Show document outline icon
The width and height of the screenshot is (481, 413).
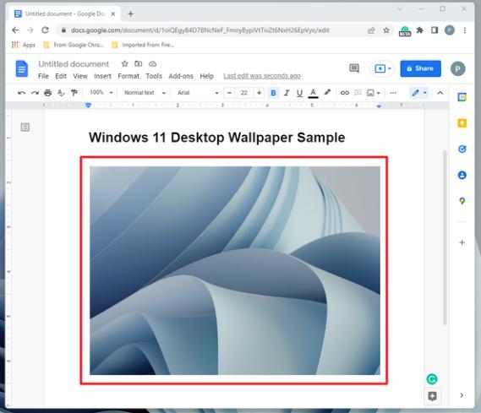25,127
